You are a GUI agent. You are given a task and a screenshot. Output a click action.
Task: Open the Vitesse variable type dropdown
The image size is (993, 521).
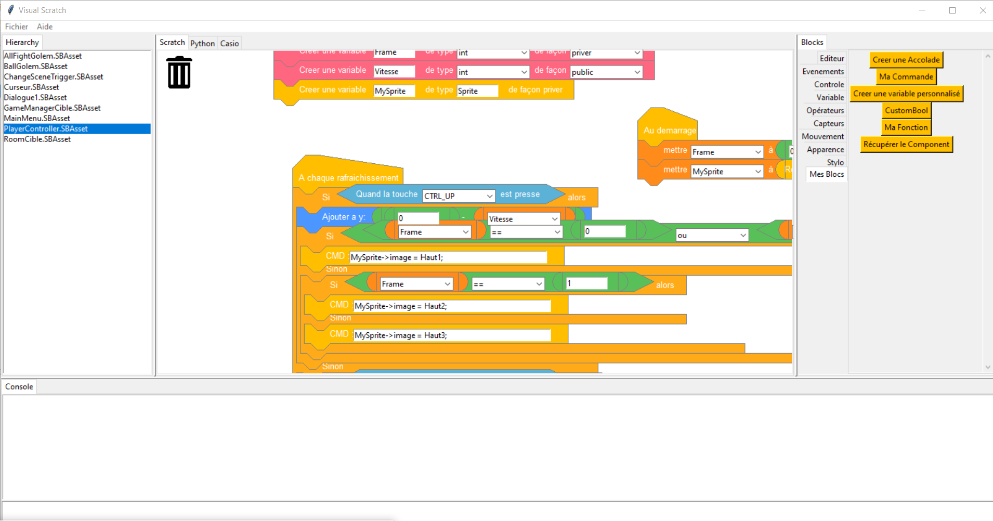(x=493, y=72)
